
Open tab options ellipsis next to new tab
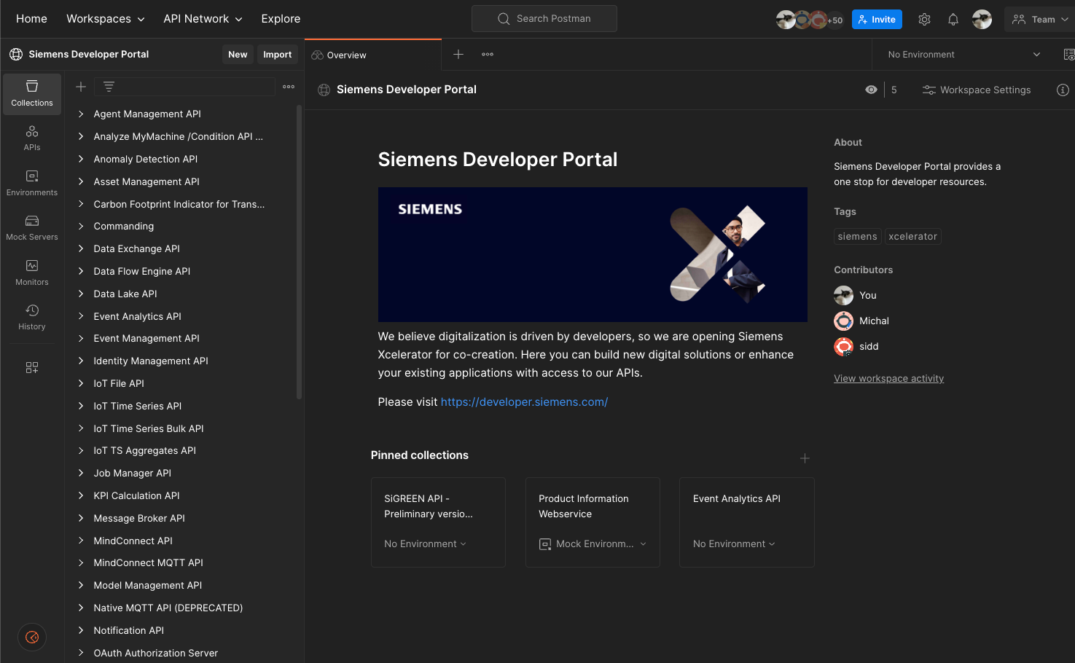click(x=488, y=55)
